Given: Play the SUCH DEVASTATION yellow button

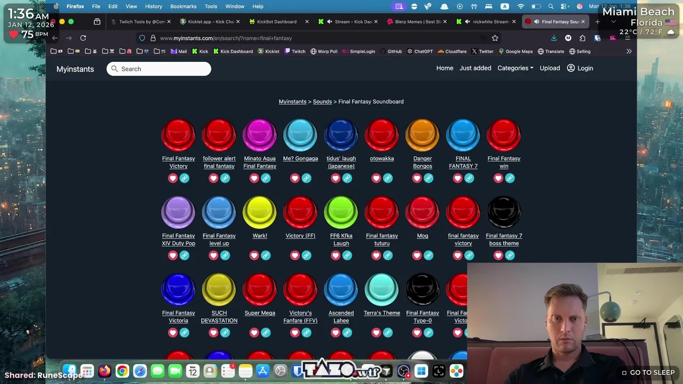Looking at the screenshot, I should coord(219,290).
